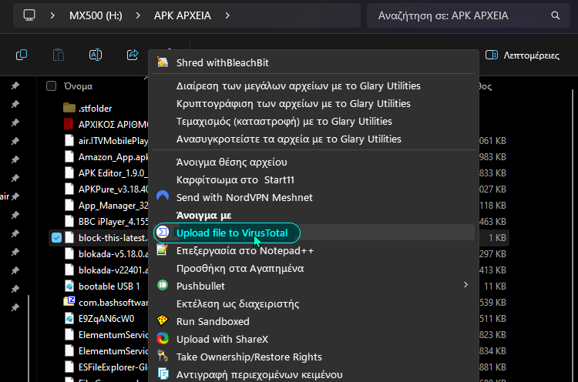This screenshot has height=382, width=578.
Task: Select Άνοιγμα με menu entry
Action: (x=314, y=215)
